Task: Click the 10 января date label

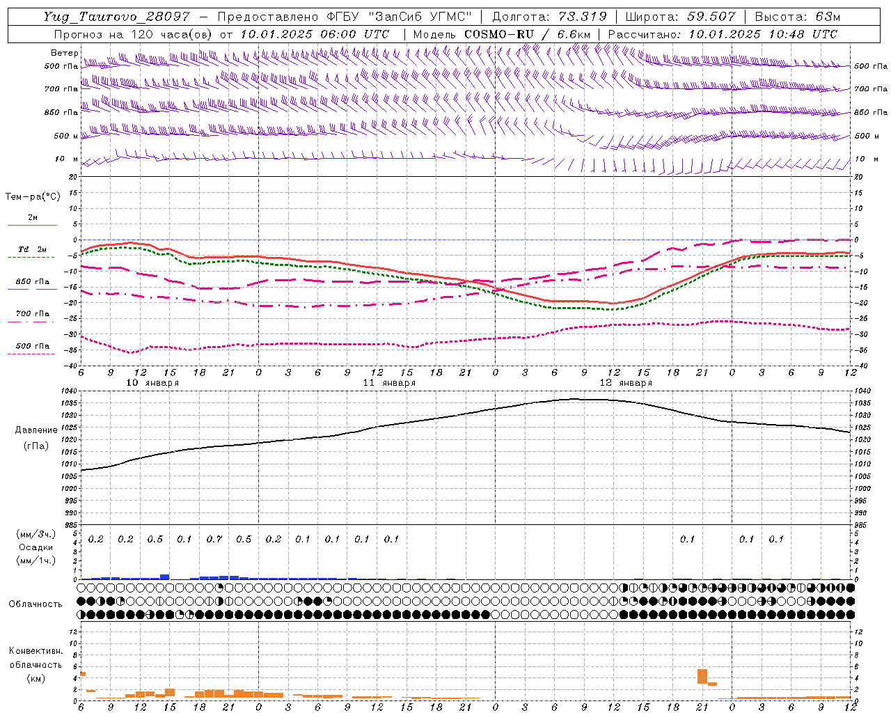Action: point(152,383)
